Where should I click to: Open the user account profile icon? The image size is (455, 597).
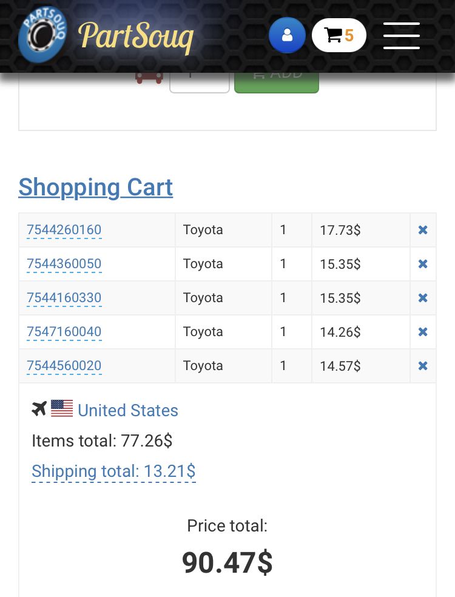coord(287,35)
